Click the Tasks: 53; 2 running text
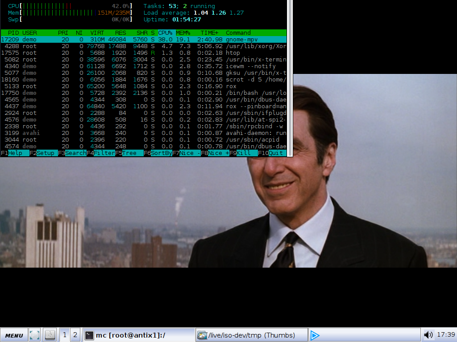The image size is (457, 342). 179,6
